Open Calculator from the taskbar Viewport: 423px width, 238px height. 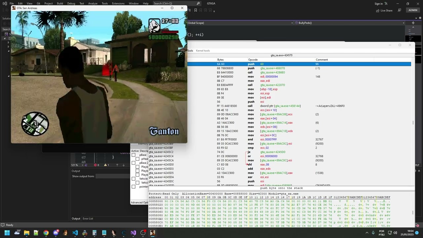tap(95, 233)
